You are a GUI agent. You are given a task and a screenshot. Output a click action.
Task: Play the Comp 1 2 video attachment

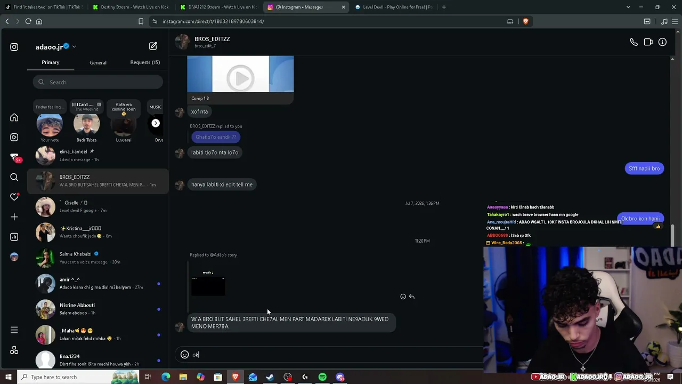click(240, 79)
